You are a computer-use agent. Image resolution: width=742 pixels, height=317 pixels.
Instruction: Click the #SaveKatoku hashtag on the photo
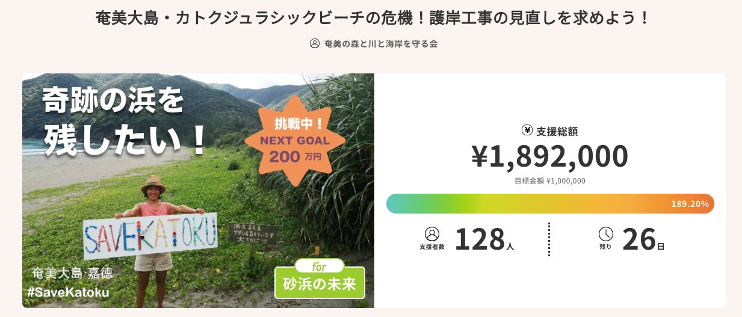tap(69, 293)
